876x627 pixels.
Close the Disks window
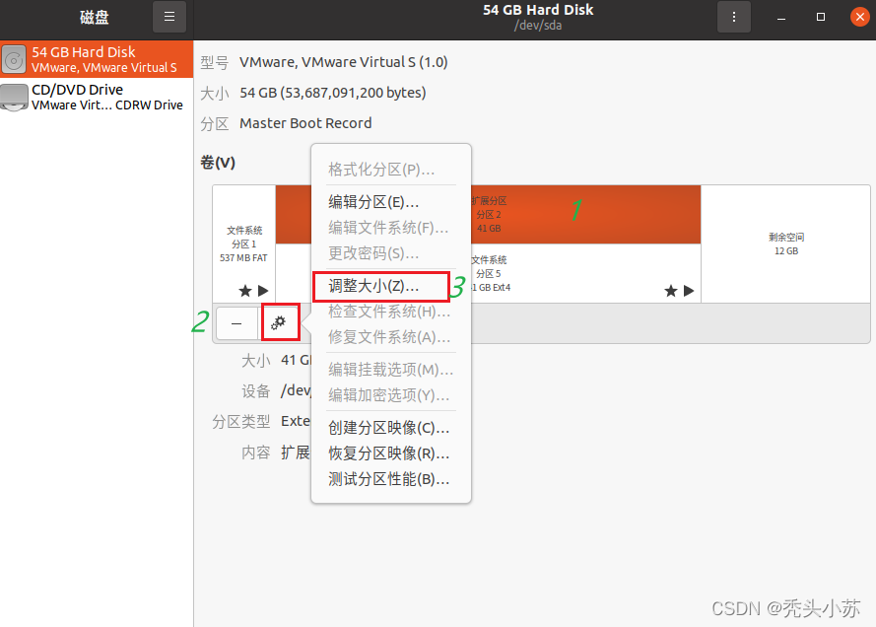pos(860,17)
